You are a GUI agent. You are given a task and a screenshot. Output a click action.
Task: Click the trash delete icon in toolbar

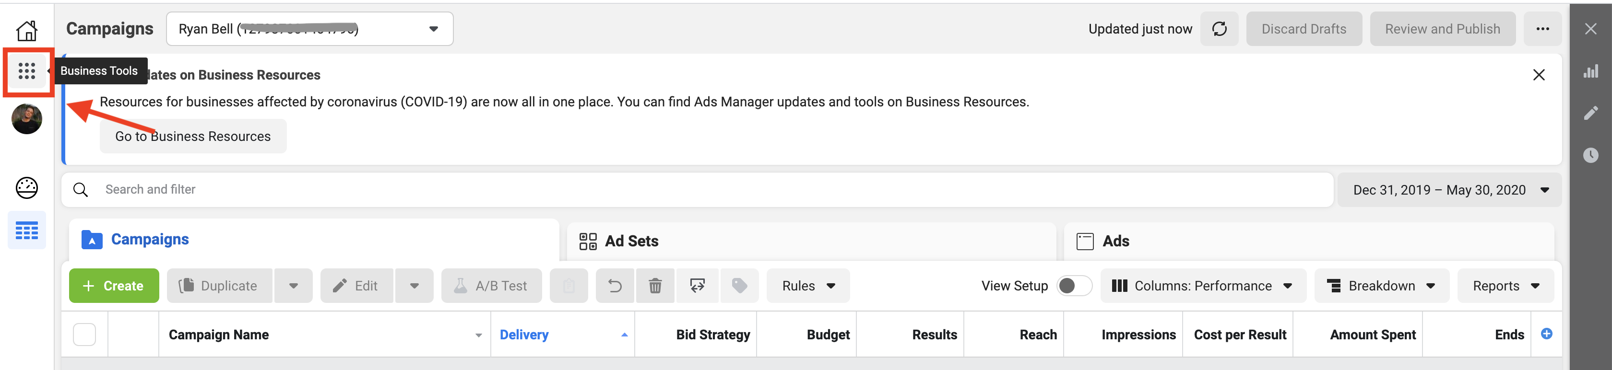pos(654,286)
